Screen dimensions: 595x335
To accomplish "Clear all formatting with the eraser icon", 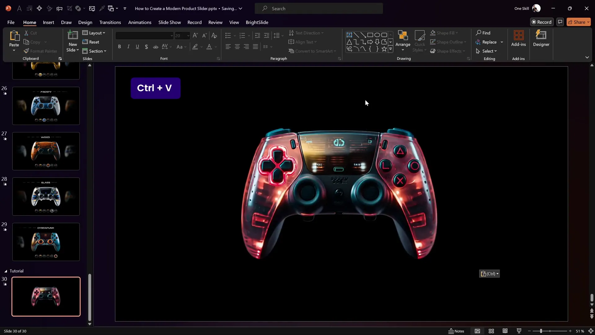I will (x=214, y=36).
